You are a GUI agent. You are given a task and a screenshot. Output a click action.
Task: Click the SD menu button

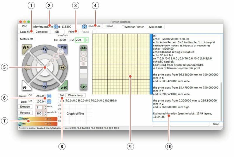[x=56, y=32]
